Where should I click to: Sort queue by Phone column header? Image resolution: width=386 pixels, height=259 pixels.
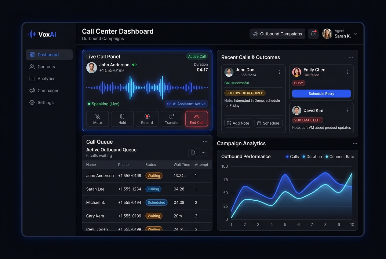(x=123, y=165)
